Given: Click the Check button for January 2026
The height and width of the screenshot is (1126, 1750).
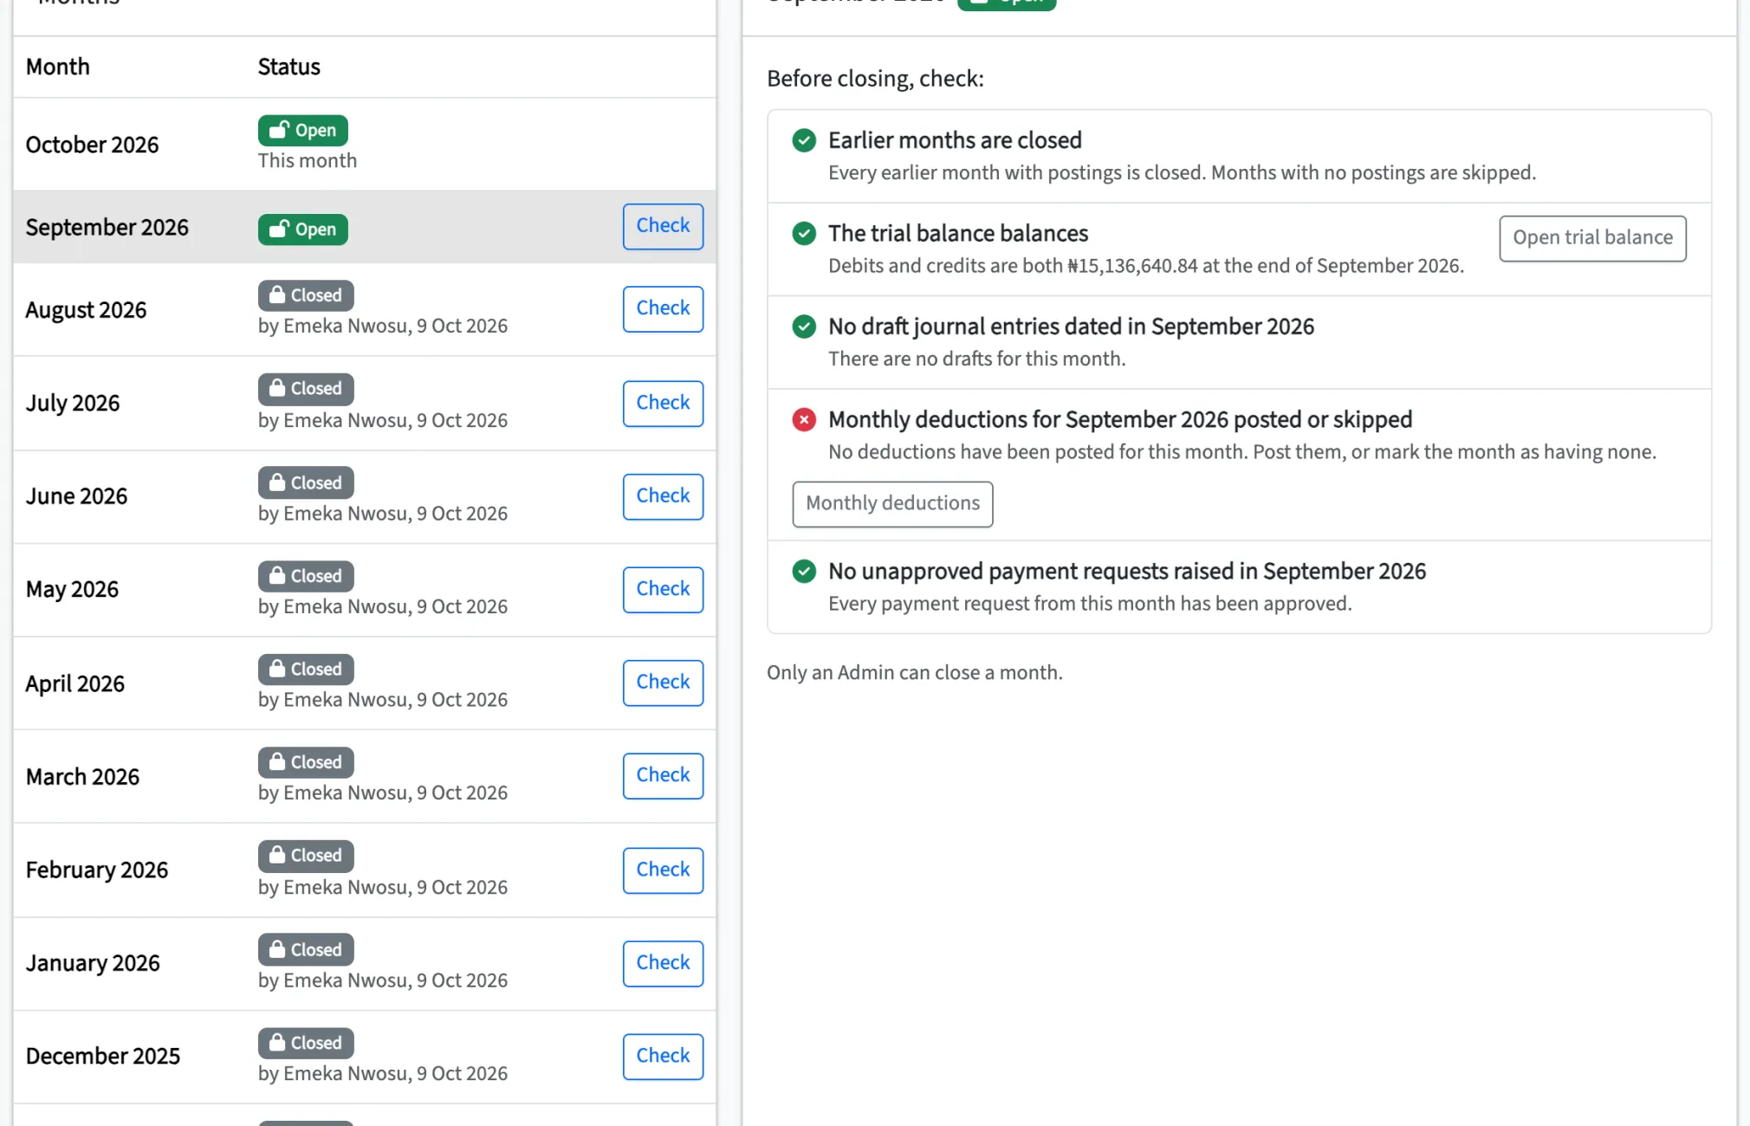Looking at the screenshot, I should 663,963.
